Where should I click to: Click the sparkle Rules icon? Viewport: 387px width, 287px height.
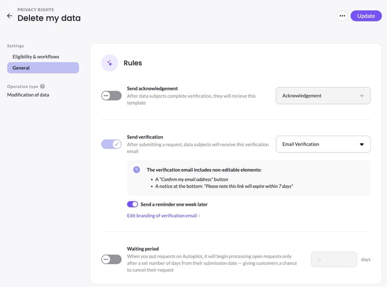[110, 63]
